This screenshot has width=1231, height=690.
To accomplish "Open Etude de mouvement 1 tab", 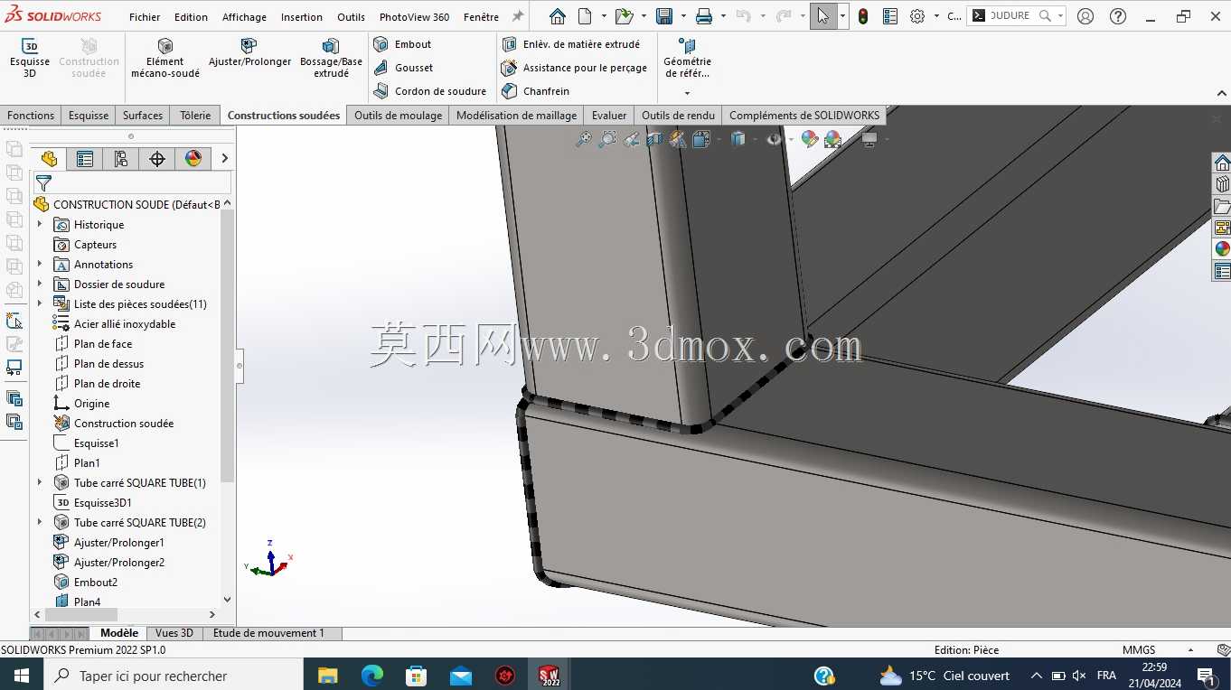I will point(268,633).
